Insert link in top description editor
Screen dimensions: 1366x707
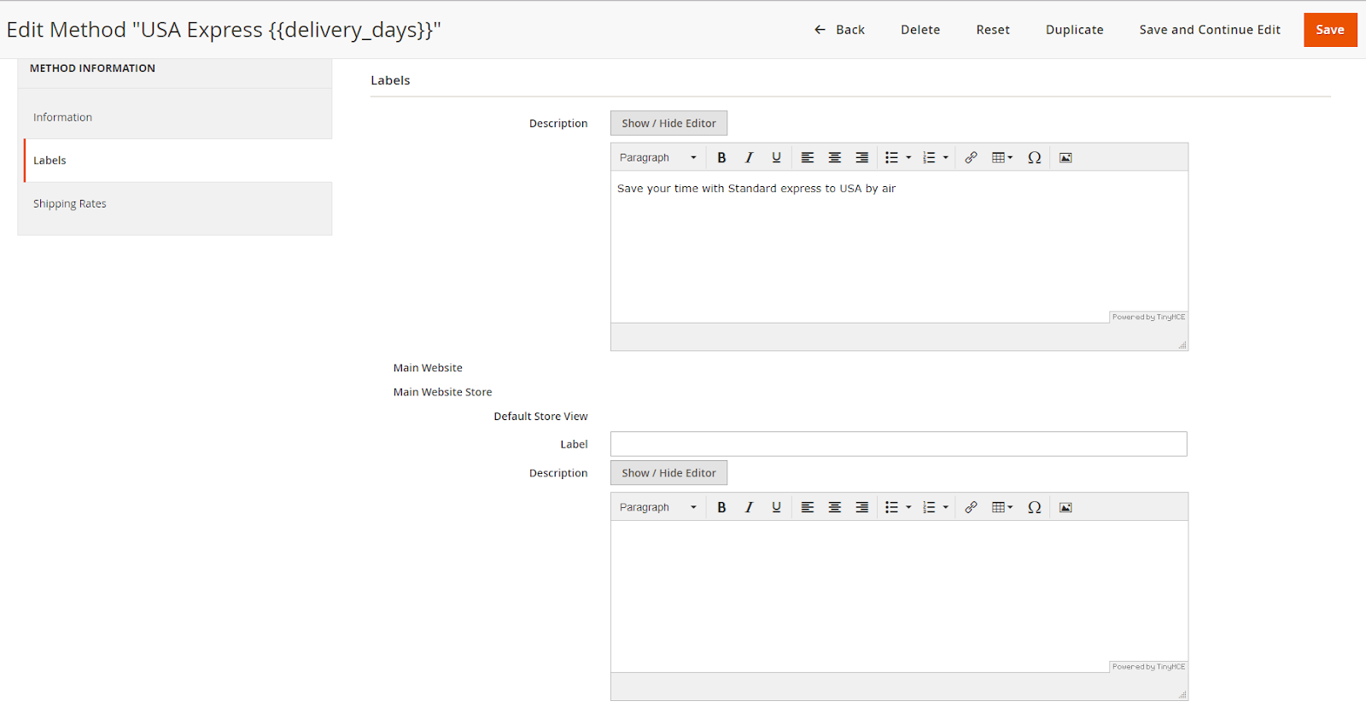click(971, 158)
